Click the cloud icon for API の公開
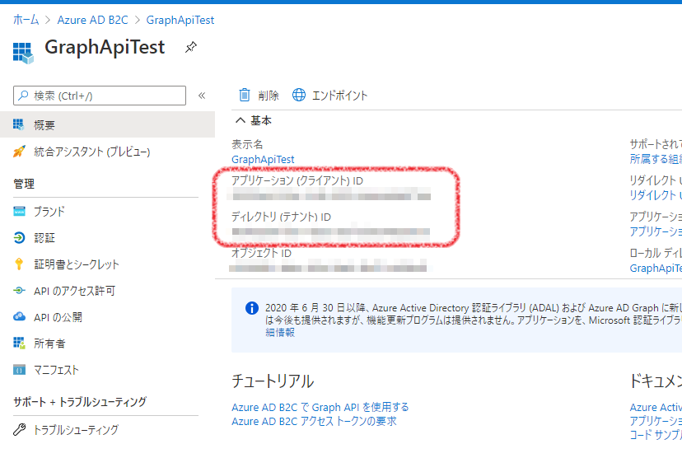The image size is (682, 472). coord(19,316)
